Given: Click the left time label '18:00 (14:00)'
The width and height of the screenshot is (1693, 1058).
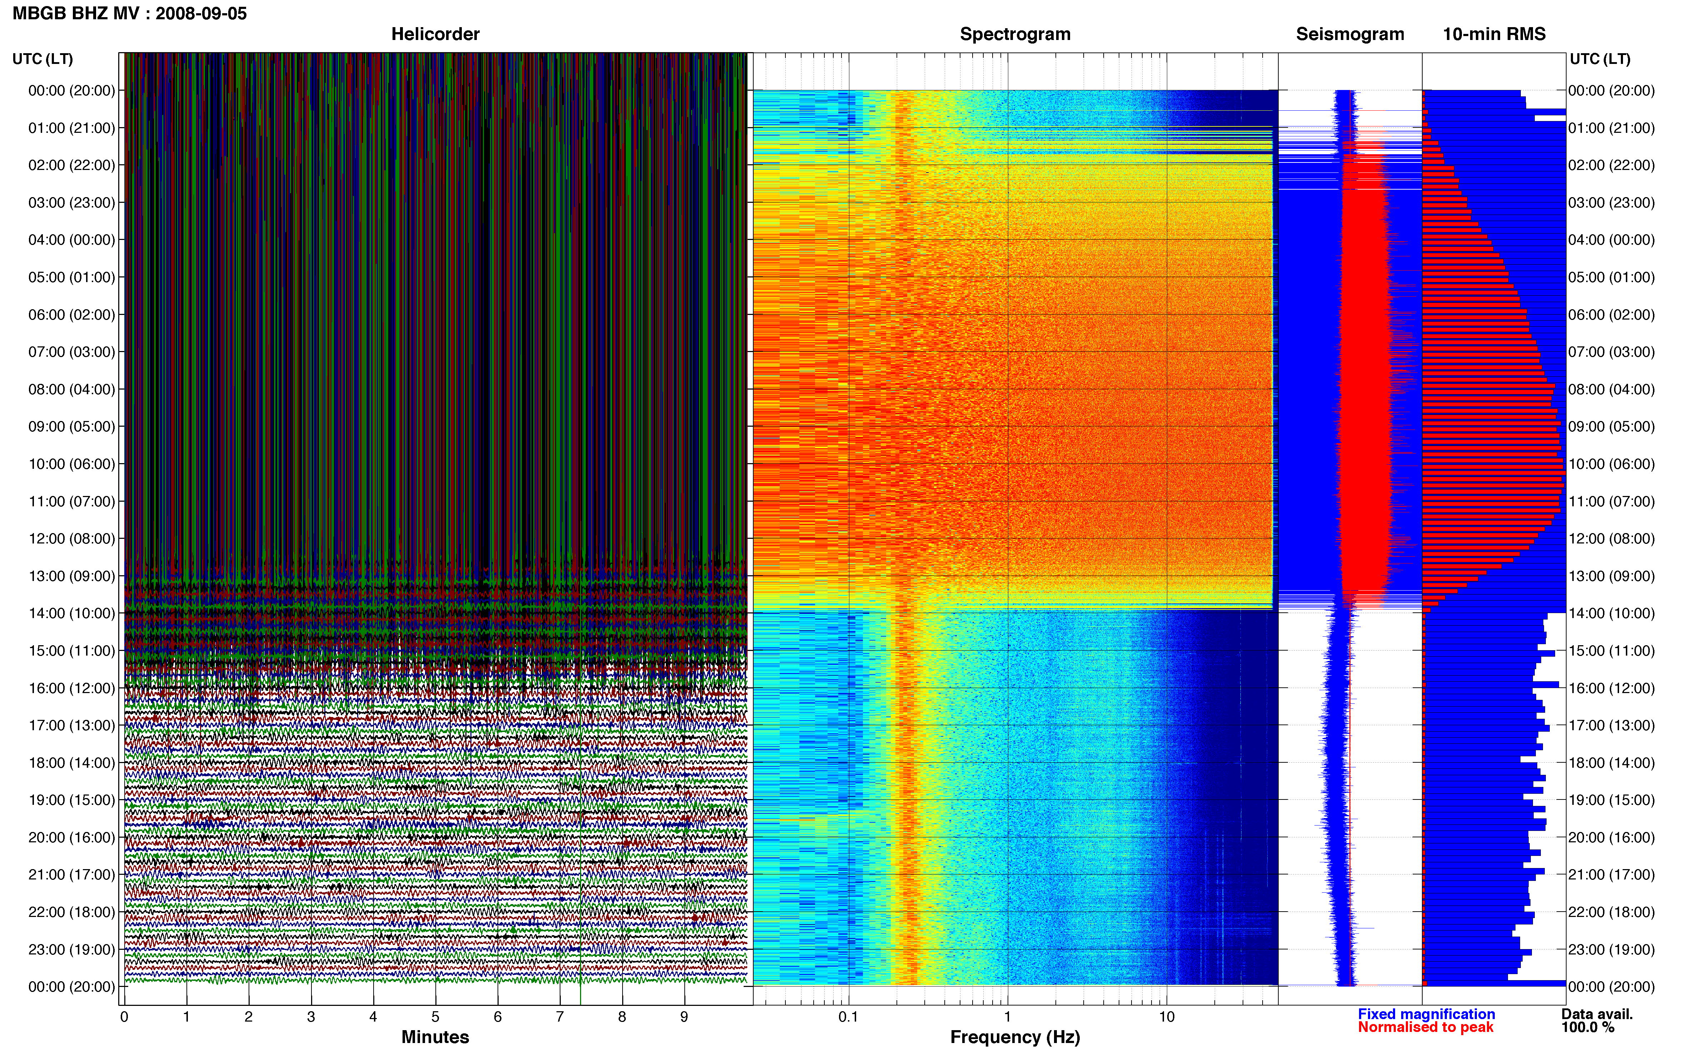Looking at the screenshot, I should pyautogui.click(x=71, y=763).
